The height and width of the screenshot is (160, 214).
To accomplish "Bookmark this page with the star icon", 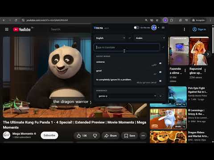I will point(157,20).
